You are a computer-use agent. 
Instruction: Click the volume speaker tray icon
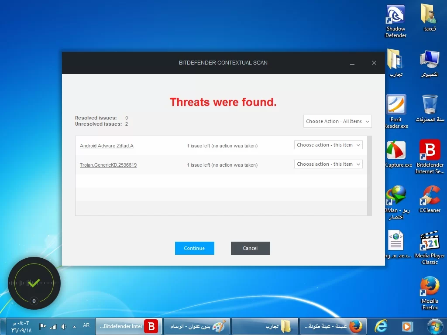pos(64,326)
